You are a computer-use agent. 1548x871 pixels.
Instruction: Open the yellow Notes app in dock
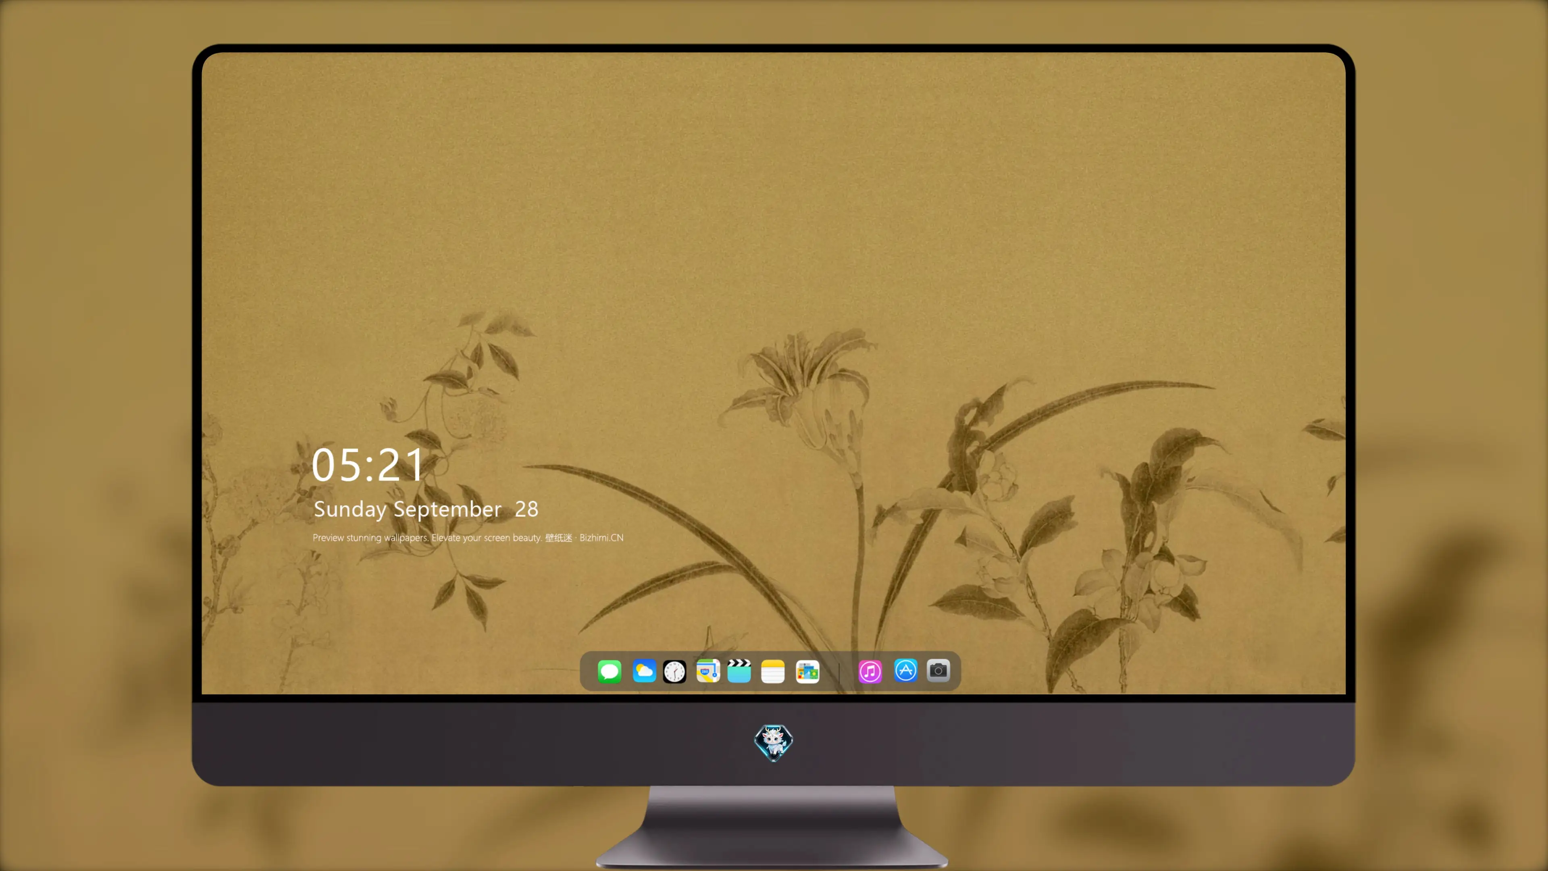point(773,671)
